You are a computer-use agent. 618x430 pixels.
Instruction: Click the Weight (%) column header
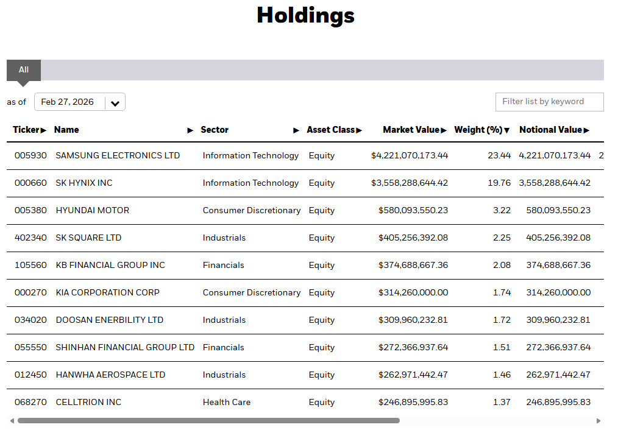[x=478, y=130]
